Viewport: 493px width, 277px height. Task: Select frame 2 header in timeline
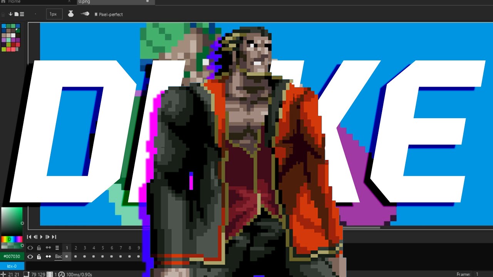pos(76,248)
